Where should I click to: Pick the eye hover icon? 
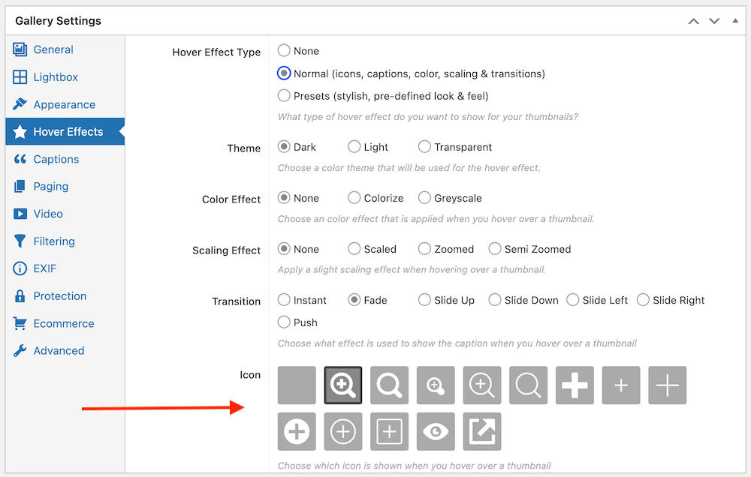(436, 431)
